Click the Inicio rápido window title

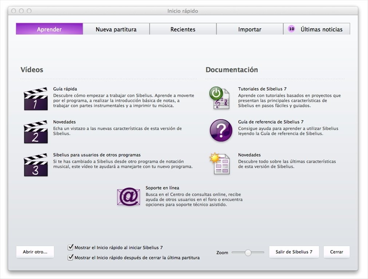(x=183, y=11)
